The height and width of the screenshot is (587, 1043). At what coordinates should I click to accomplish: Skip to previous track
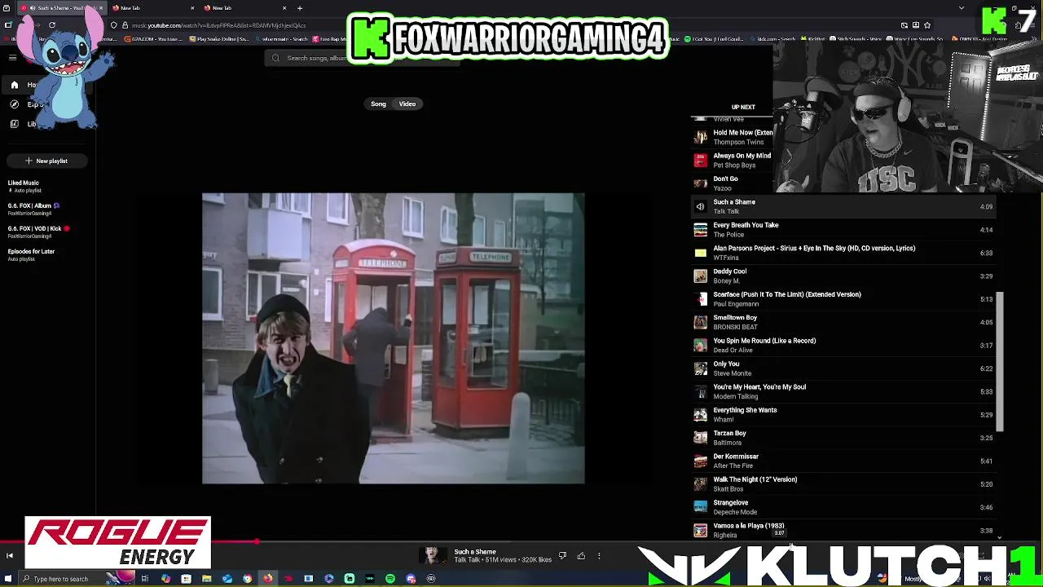(x=10, y=556)
